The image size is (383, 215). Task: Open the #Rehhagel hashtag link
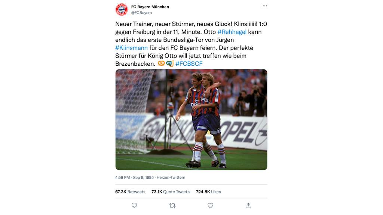pyautogui.click(x=232, y=32)
